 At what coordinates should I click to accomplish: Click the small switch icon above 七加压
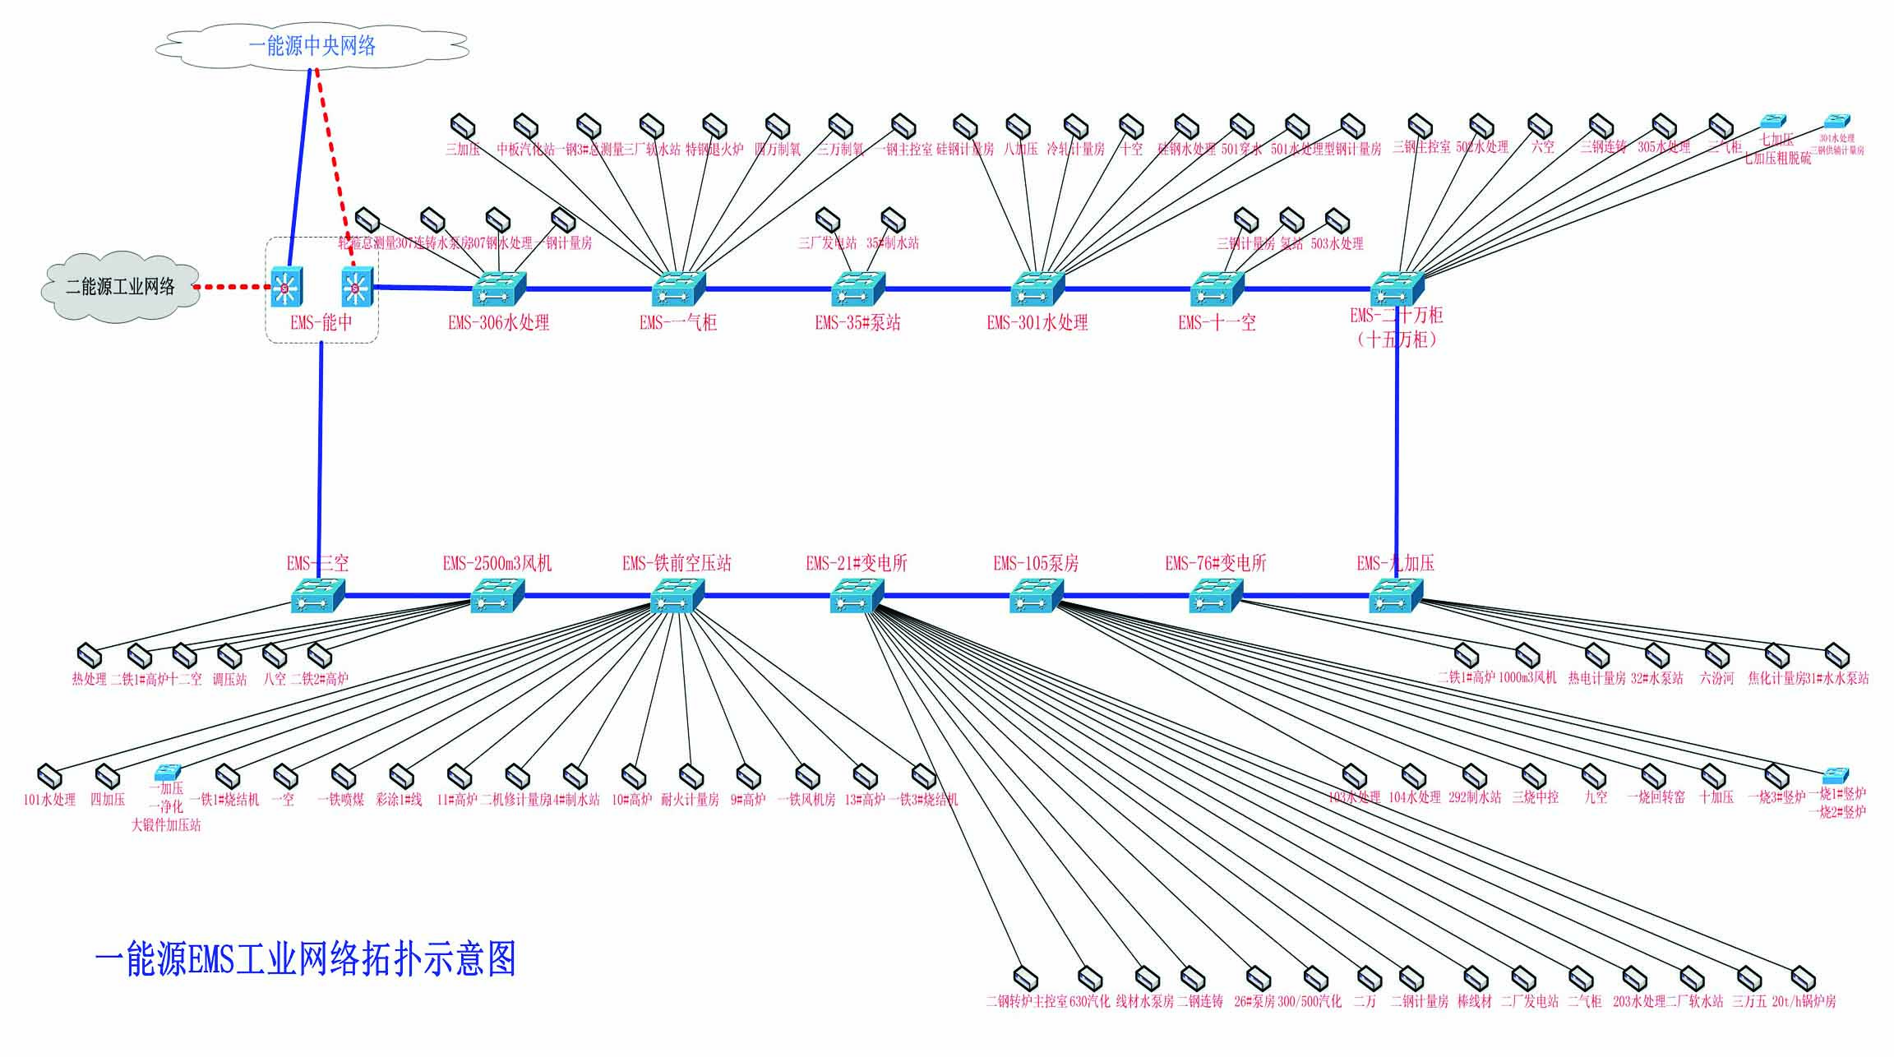[x=1772, y=121]
